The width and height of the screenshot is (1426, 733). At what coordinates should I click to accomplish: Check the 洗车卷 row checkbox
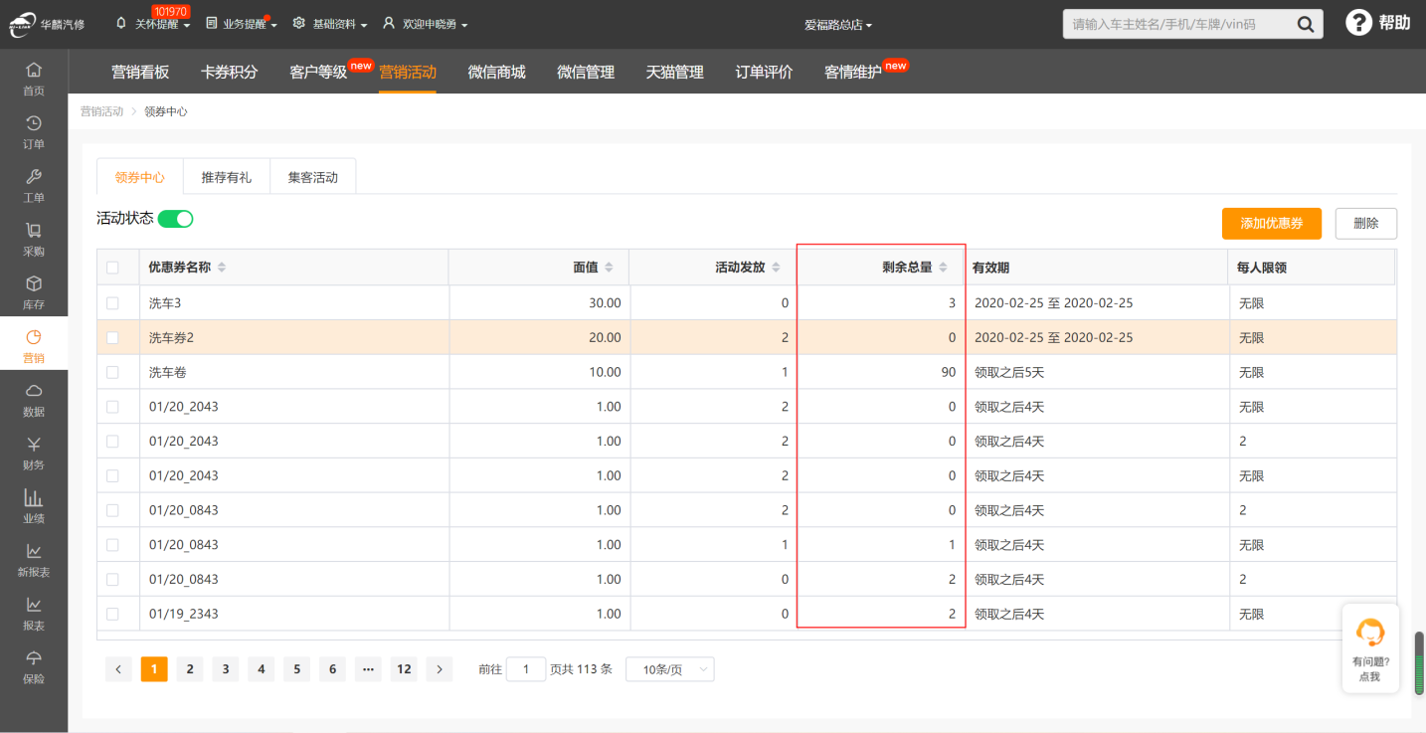[112, 372]
